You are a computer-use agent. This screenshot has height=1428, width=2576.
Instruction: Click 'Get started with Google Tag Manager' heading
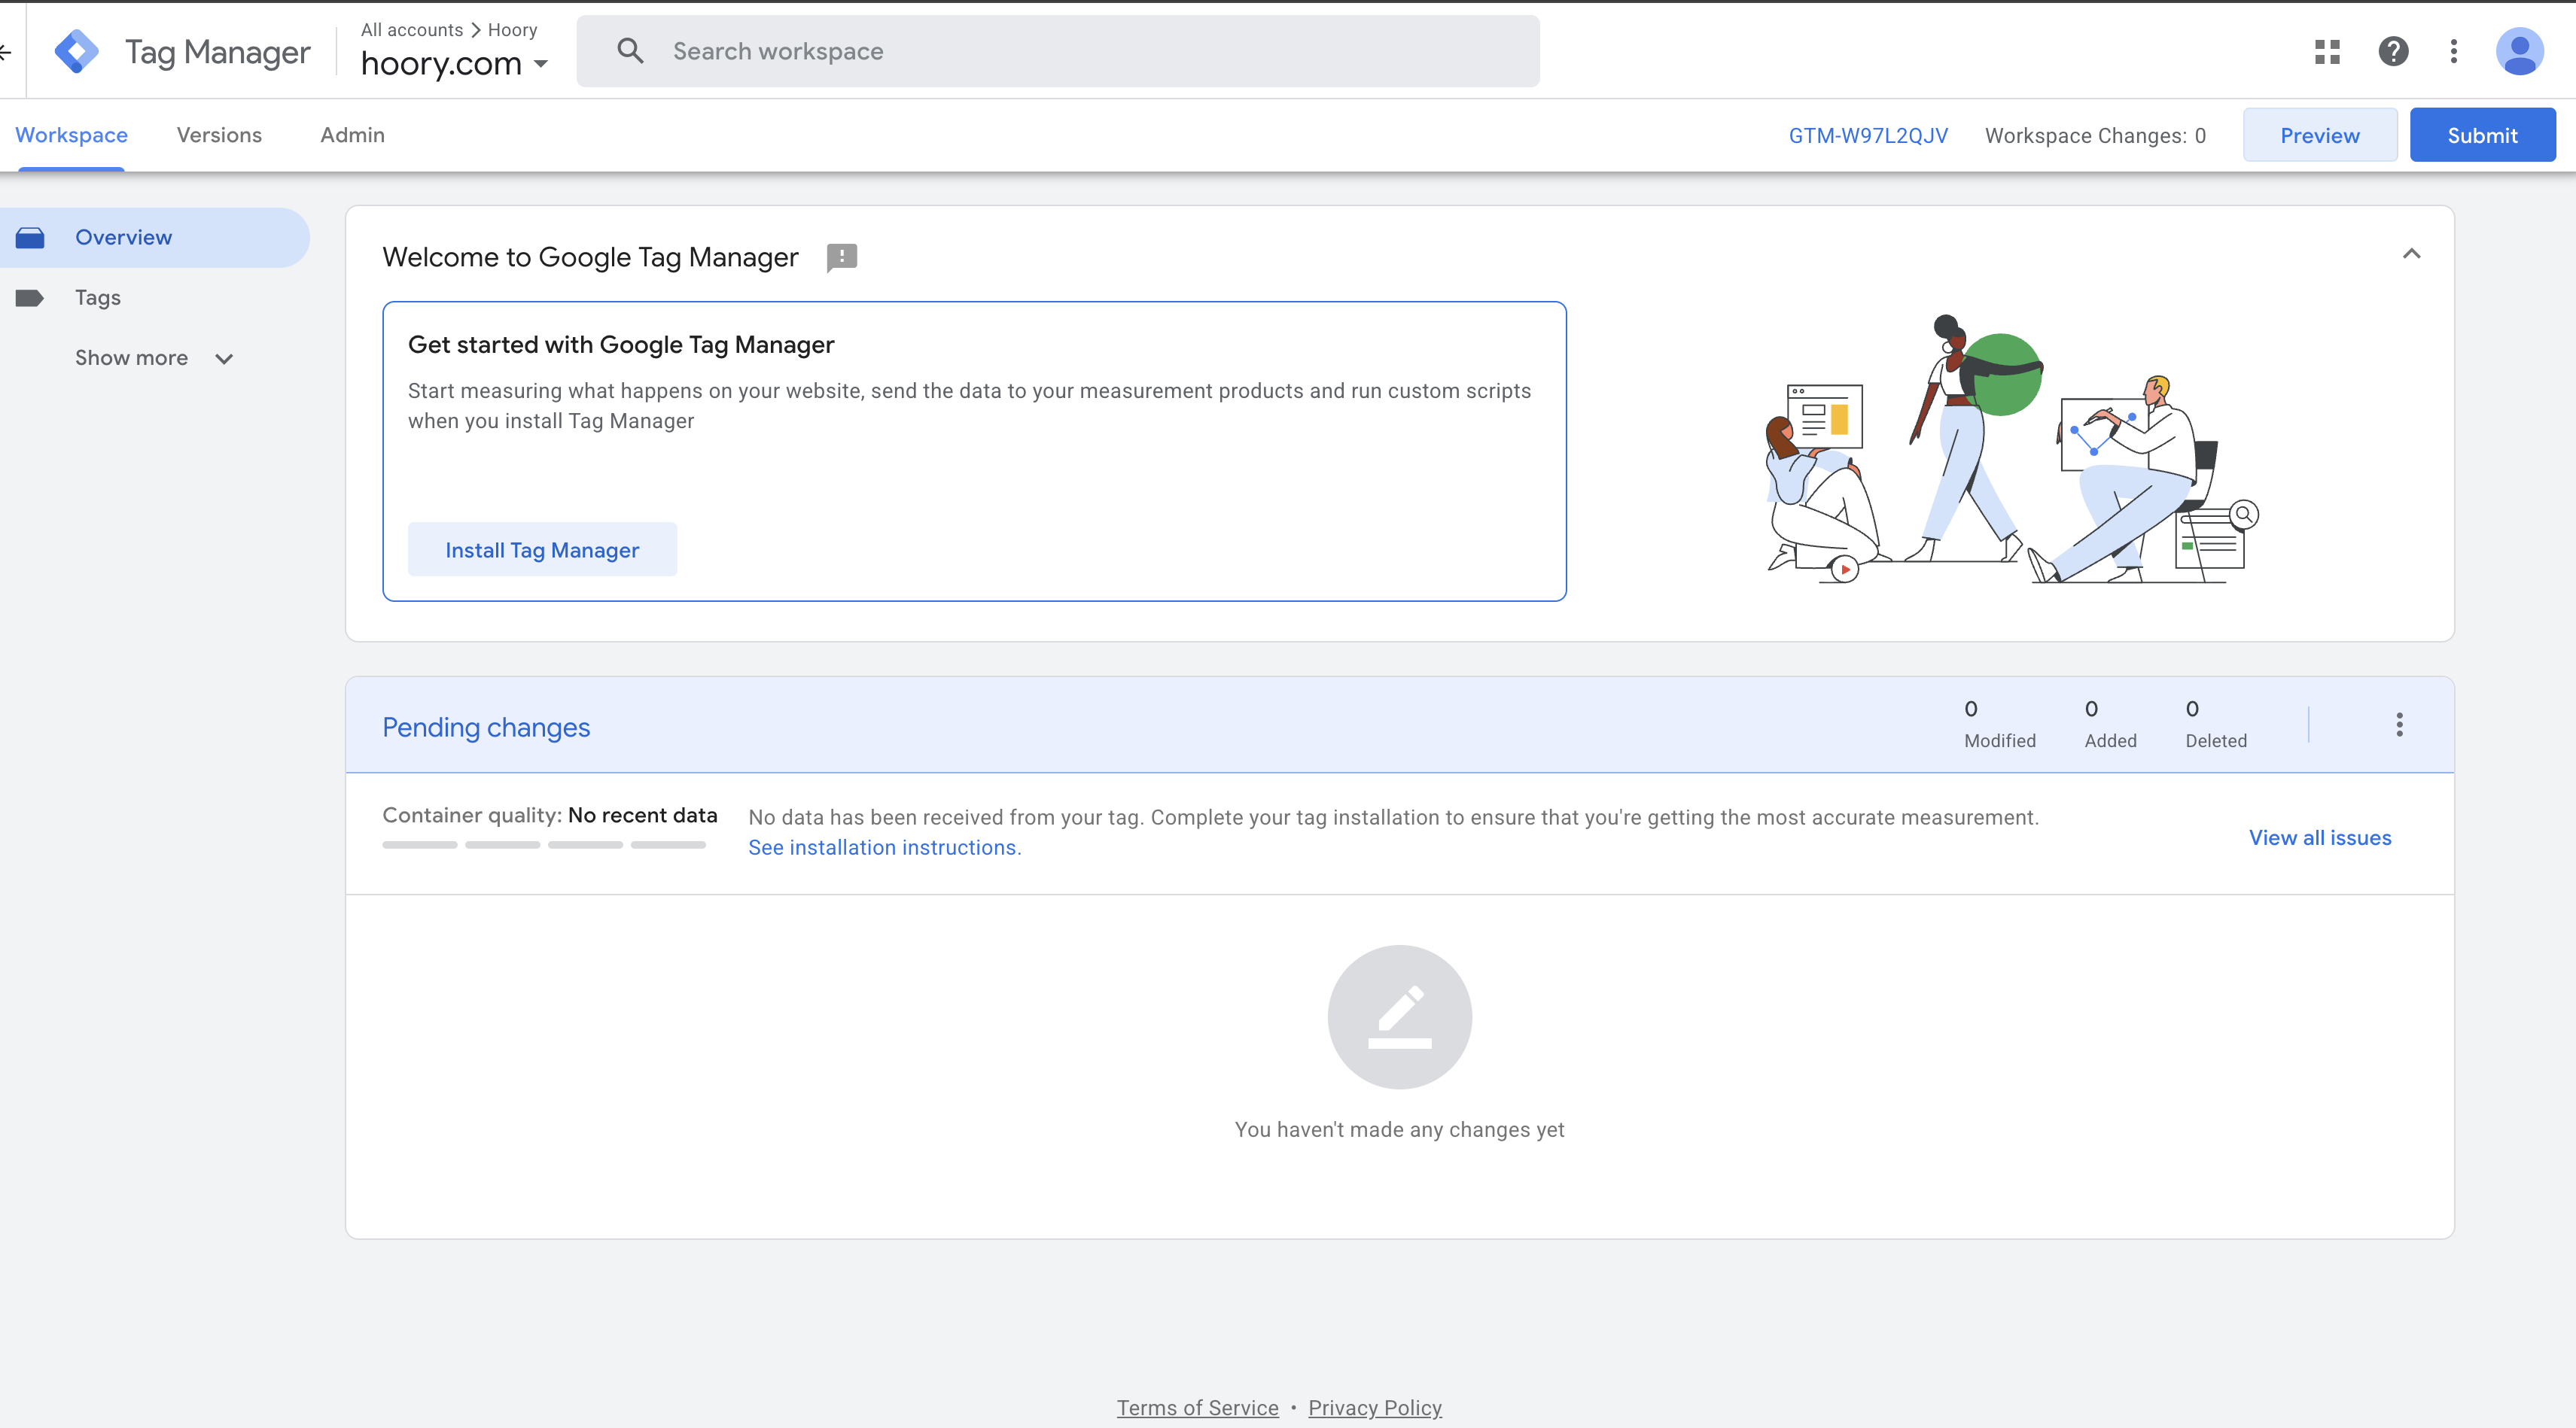pos(621,345)
